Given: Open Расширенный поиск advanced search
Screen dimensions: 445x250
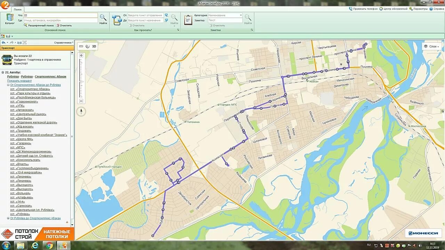Looking at the screenshot, I should (39, 25).
